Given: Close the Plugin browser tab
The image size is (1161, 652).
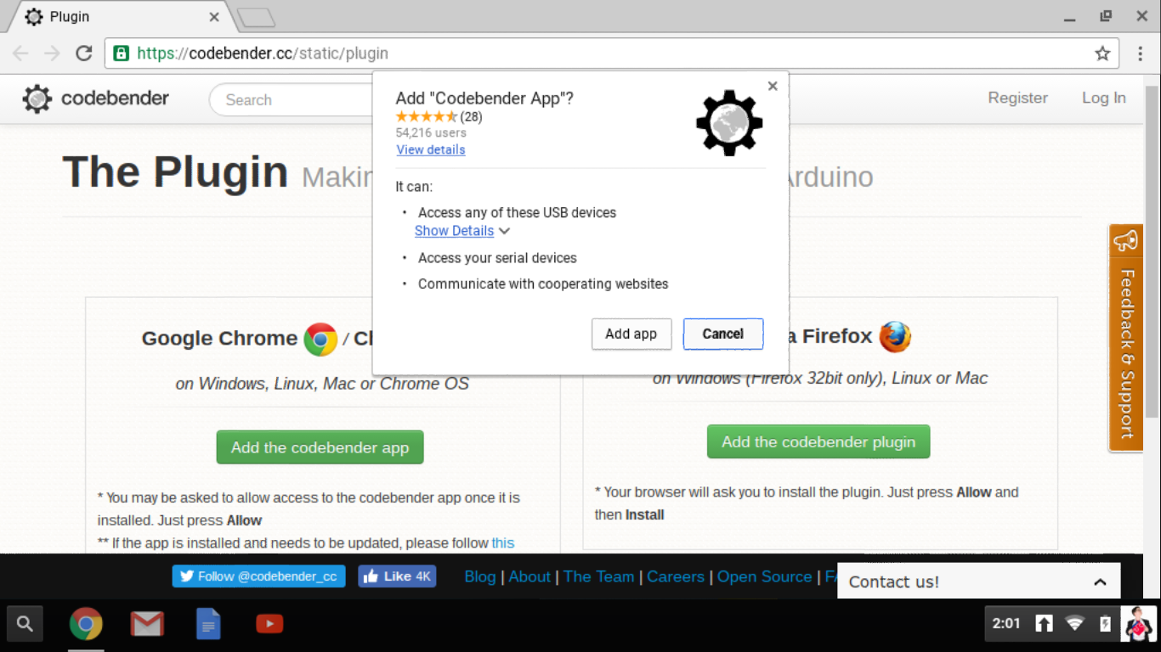Looking at the screenshot, I should coord(213,16).
